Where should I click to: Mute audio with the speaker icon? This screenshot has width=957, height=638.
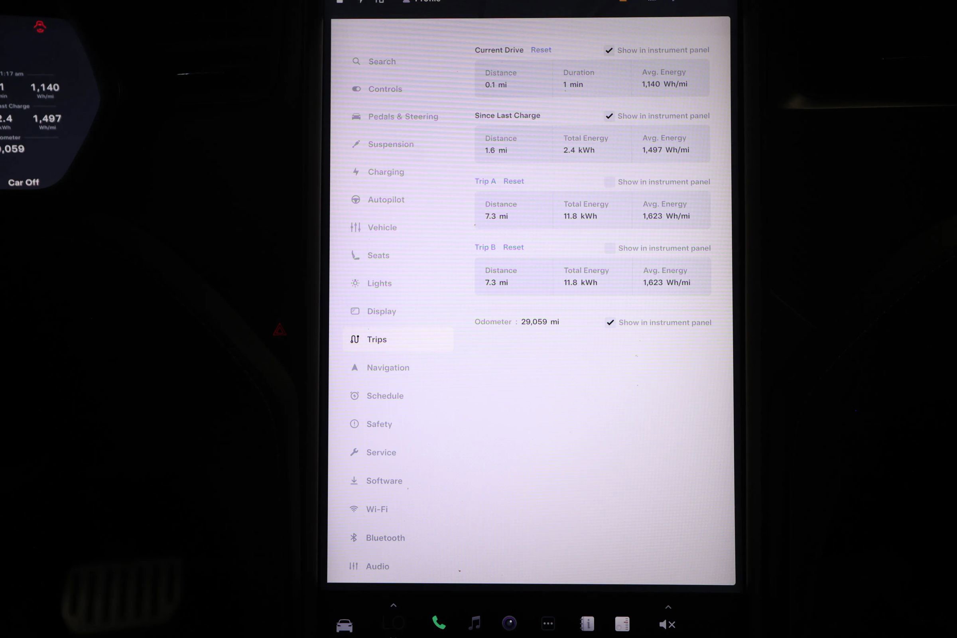[667, 624]
